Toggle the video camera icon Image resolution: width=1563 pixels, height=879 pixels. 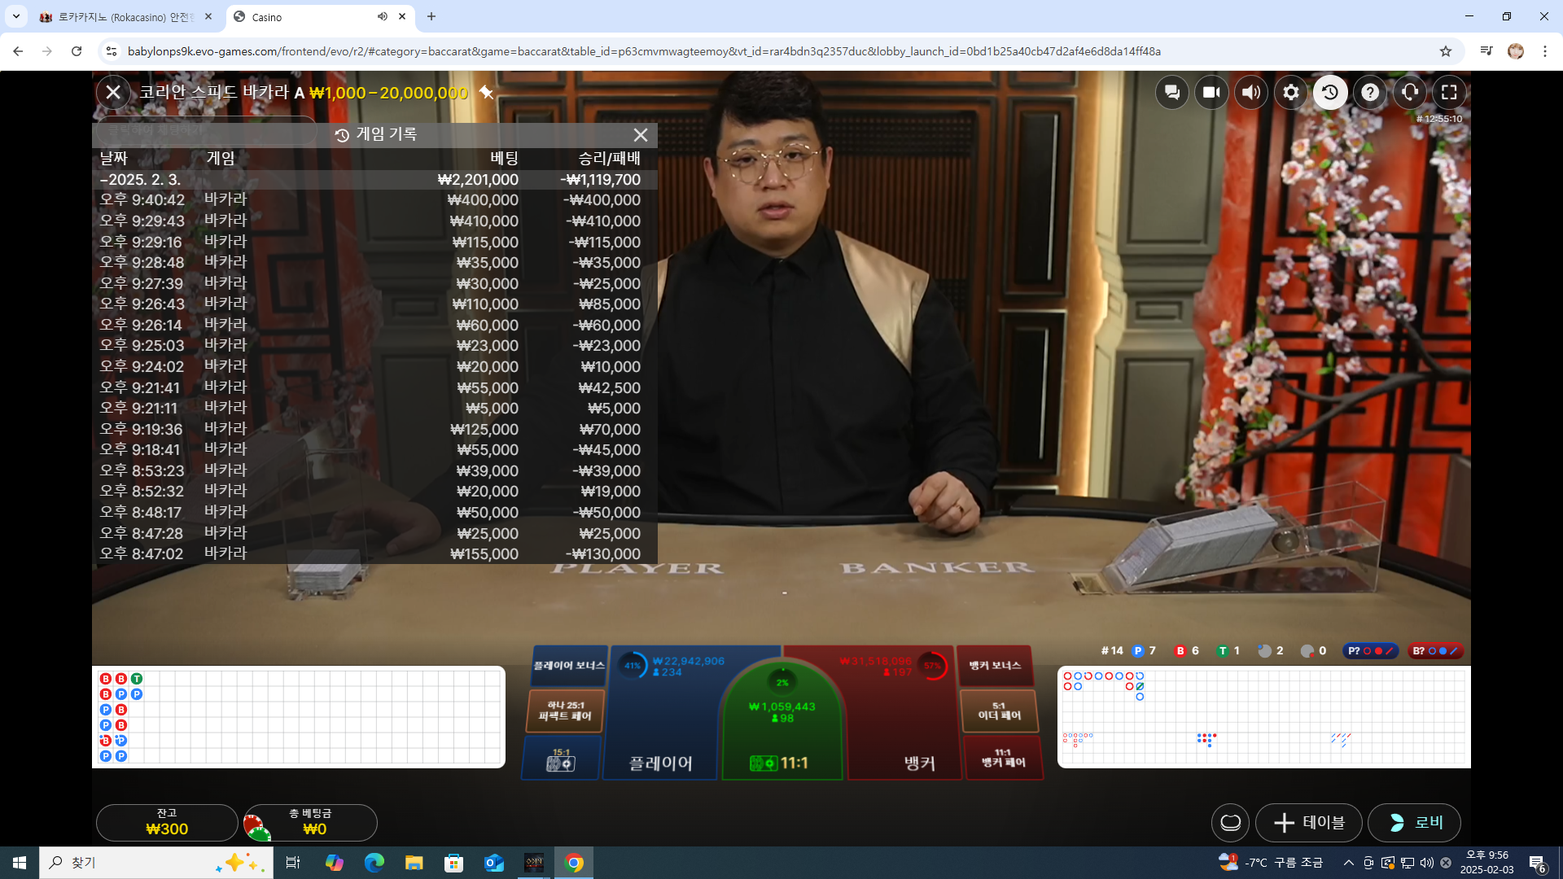point(1211,93)
